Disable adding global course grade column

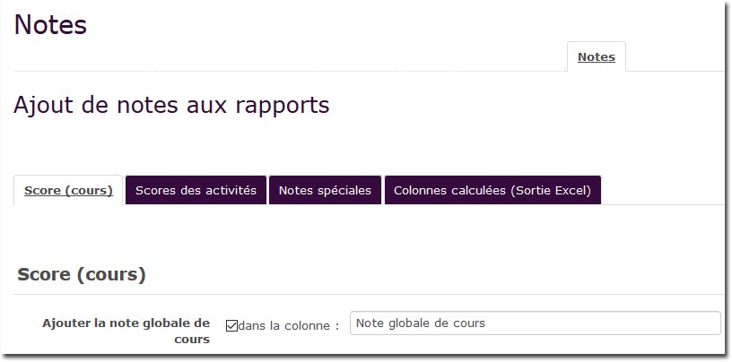click(231, 325)
